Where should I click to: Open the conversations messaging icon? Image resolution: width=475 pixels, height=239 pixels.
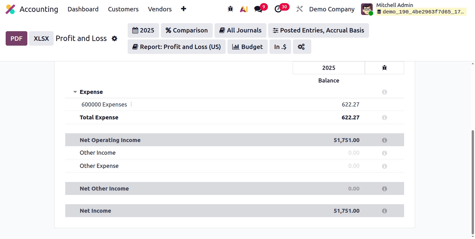tap(258, 9)
